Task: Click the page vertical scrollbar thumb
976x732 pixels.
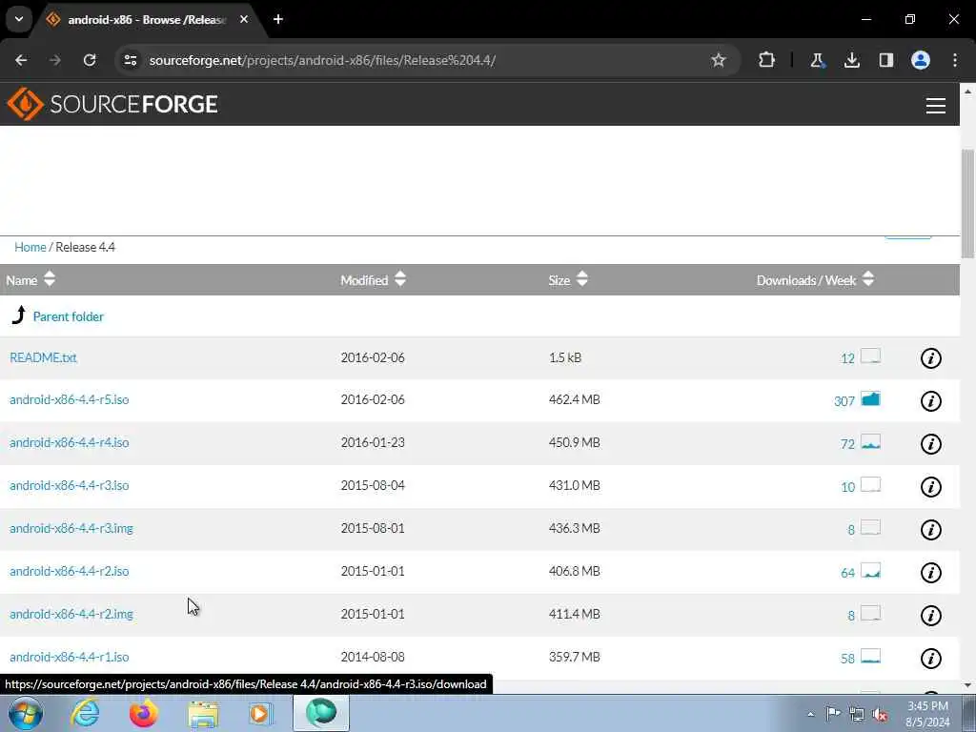Action: point(968,202)
